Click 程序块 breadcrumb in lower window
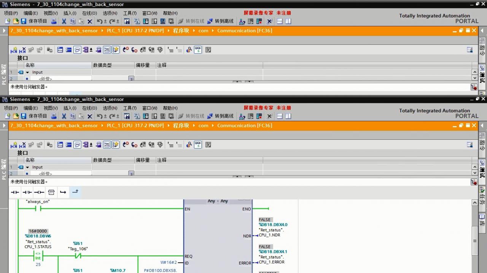Screen dimensions: 487x273 tap(181, 126)
